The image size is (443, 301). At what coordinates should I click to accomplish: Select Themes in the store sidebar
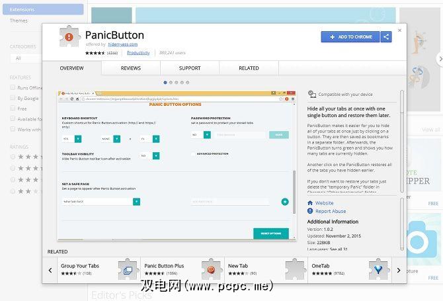tap(19, 21)
